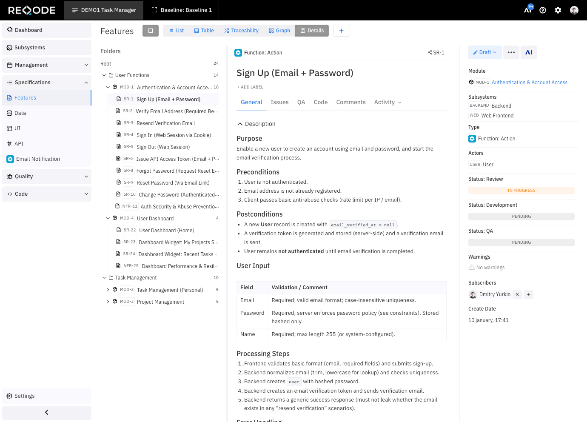Collapse the left sidebar with arrow
Viewport: 587px width, 422px height.
[x=47, y=412]
